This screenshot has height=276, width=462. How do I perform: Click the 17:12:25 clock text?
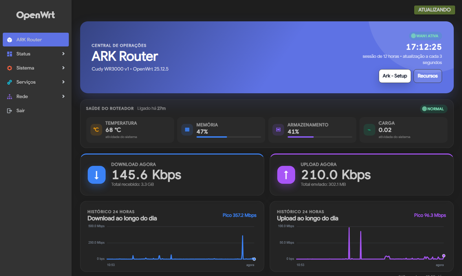[424, 47]
